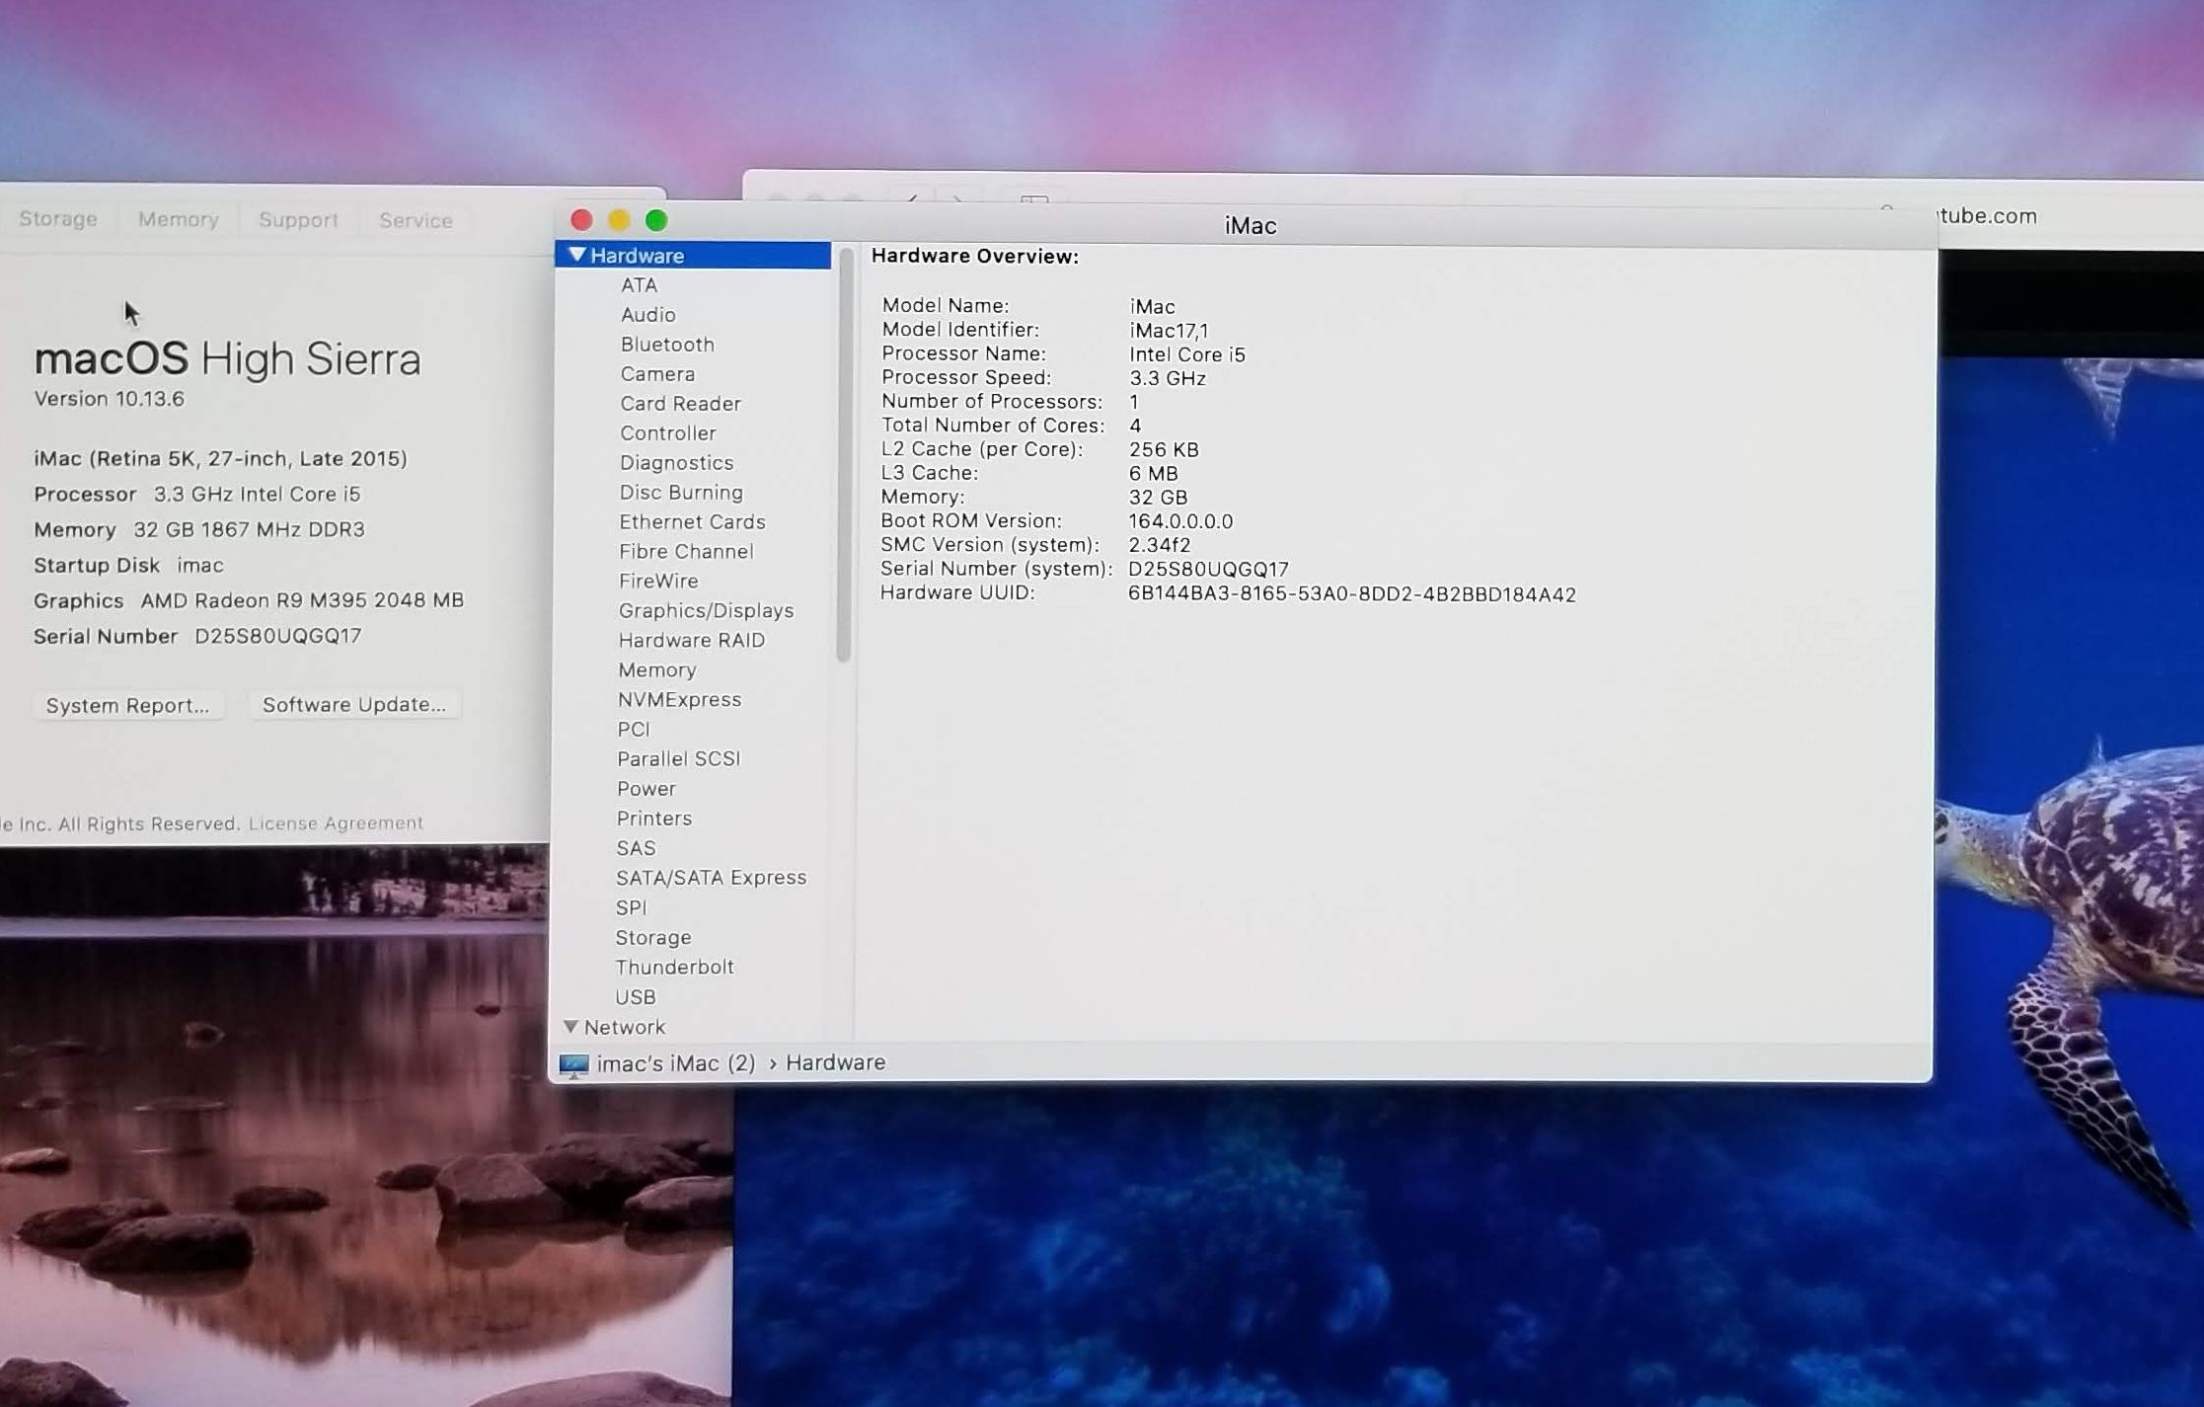2204x1407 pixels.
Task: Select Graphics/Displays in the sidebar
Action: coord(706,610)
